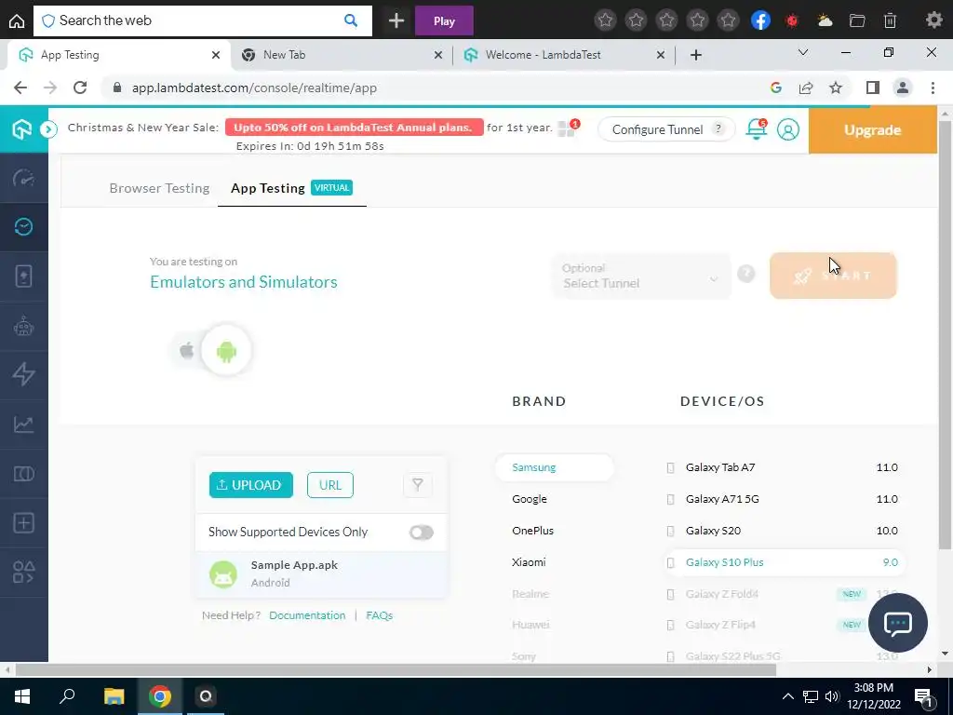Select Samsung brand
This screenshot has height=715, width=953.
click(x=555, y=467)
